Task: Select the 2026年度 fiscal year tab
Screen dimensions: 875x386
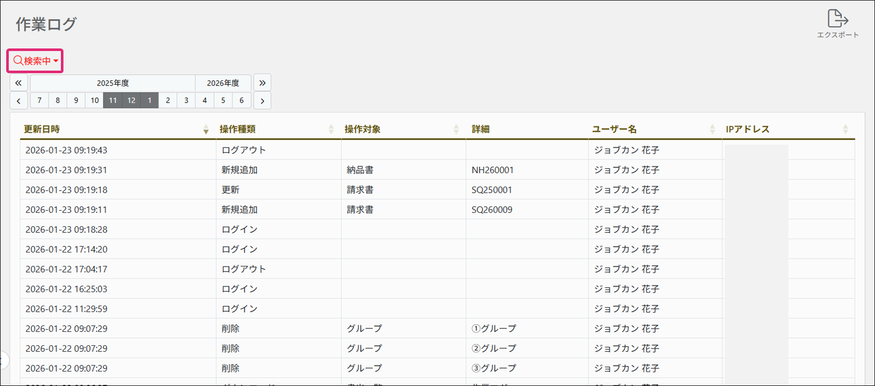Action: [x=223, y=83]
